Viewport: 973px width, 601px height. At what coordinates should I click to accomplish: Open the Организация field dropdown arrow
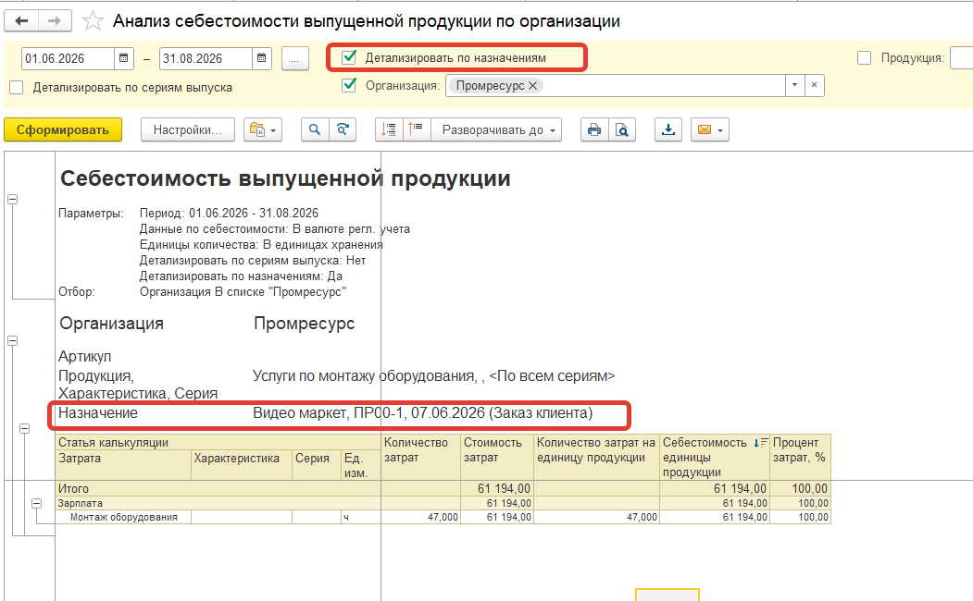pyautogui.click(x=795, y=85)
